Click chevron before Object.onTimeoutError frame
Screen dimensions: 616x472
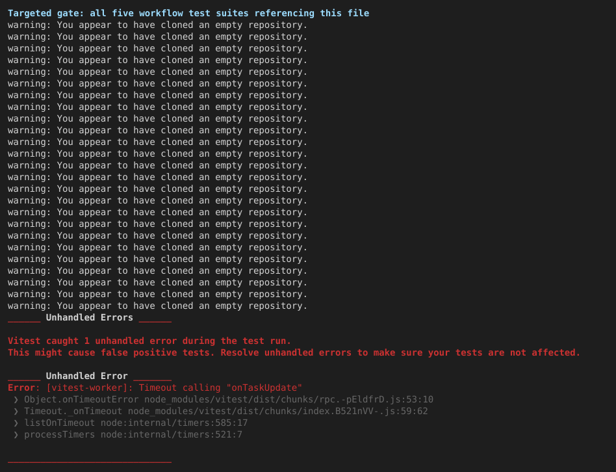(16, 400)
